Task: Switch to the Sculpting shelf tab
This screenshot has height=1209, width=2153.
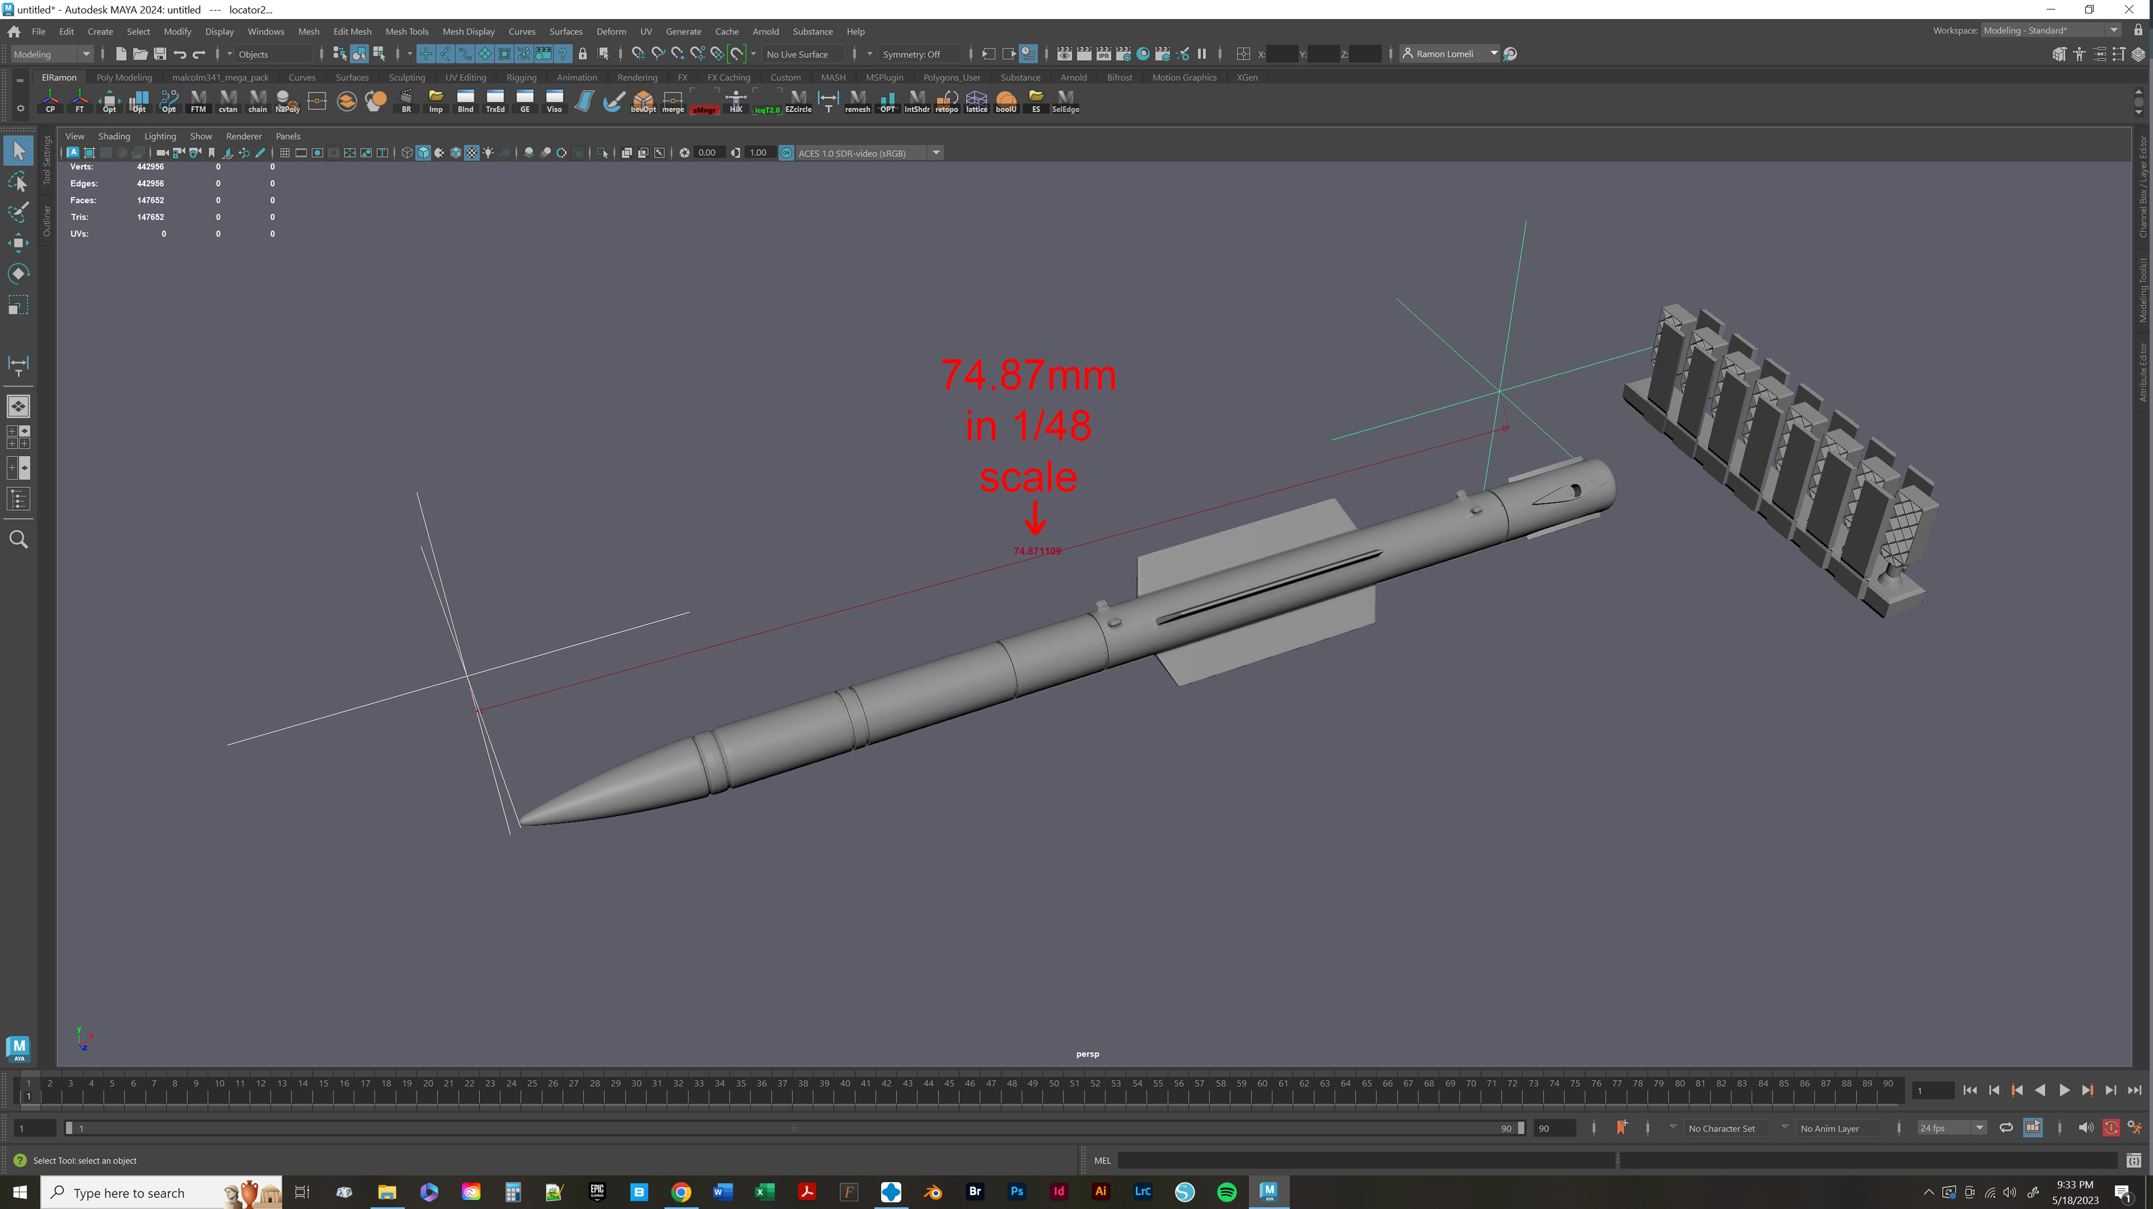Action: (407, 78)
